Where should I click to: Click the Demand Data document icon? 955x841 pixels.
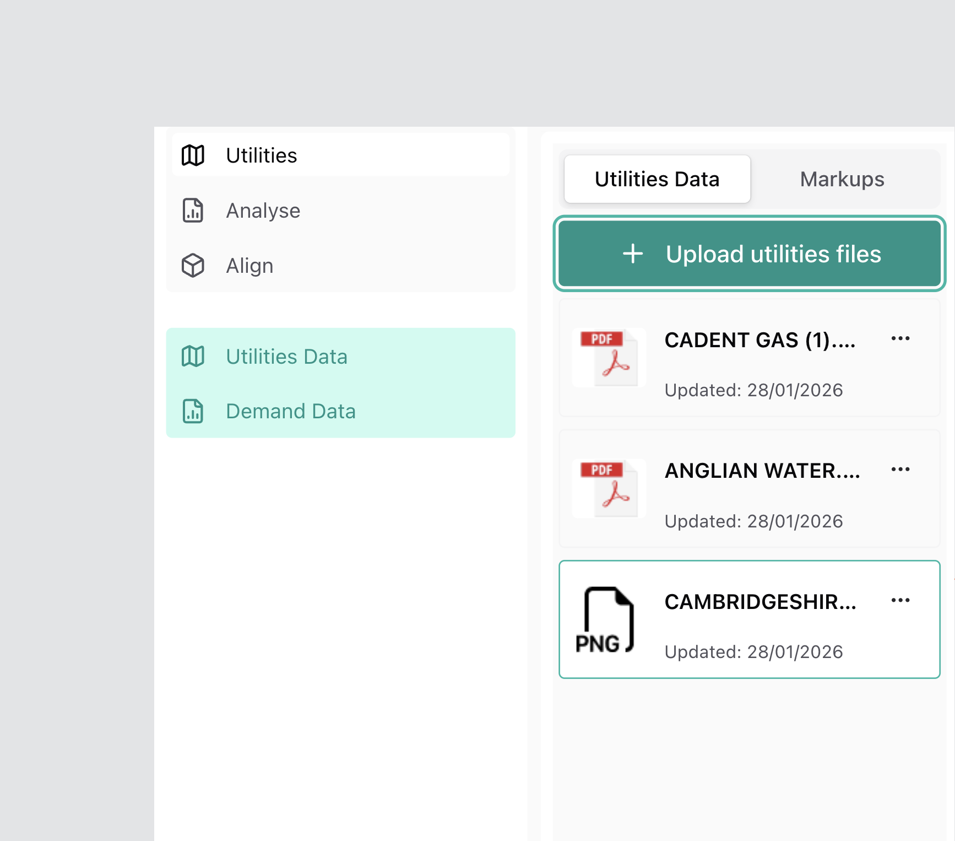click(193, 411)
